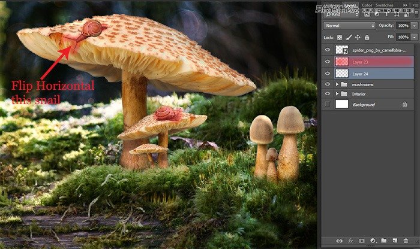Screen dimensions: 420x249
Task: Hide the spider_png layer
Action: click(x=328, y=50)
